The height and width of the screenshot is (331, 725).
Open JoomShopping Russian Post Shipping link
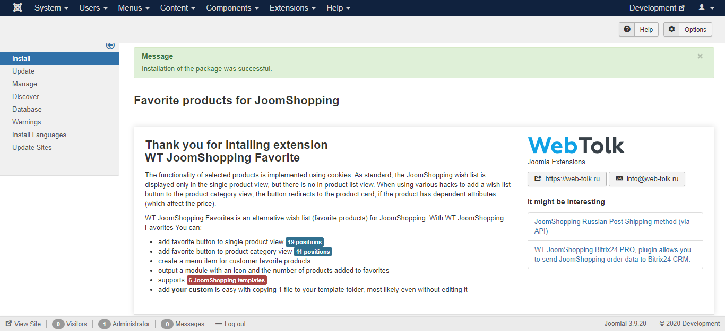pos(612,226)
